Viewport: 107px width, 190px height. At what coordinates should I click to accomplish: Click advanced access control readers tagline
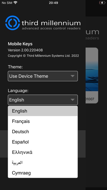pyautogui.click(x=51, y=28)
